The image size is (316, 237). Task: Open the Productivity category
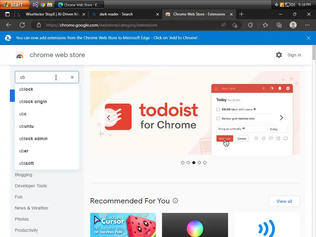click(x=26, y=230)
